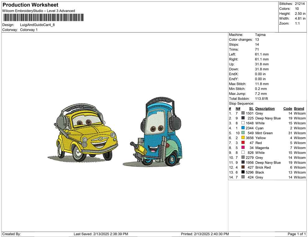Click 'Printed: 2/13/2025 2:40:30 PM'
308x237 pixels.
tap(205, 234)
